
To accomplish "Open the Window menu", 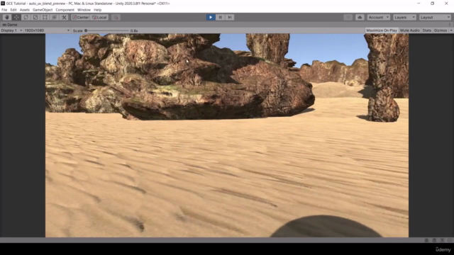I will point(84,10).
